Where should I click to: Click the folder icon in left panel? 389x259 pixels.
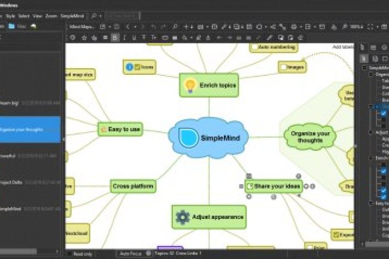coord(11,26)
